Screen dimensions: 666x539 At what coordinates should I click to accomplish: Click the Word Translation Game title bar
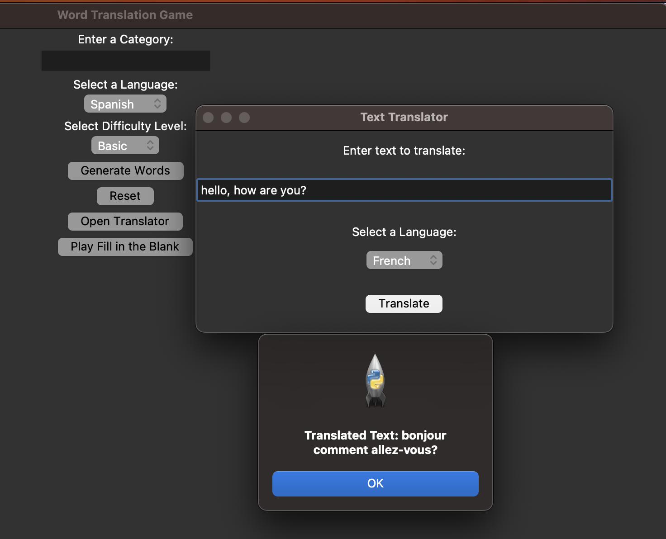pos(124,15)
